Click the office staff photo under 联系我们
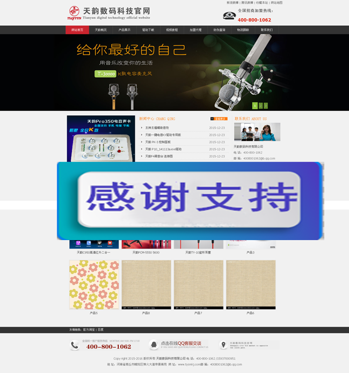The height and width of the screenshot is (373, 349). tap(257, 132)
